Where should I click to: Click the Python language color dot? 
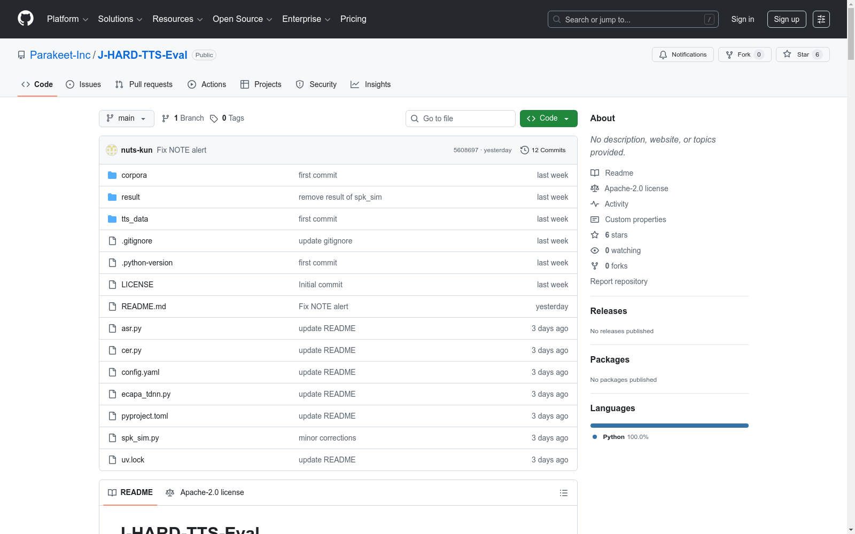tap(595, 437)
